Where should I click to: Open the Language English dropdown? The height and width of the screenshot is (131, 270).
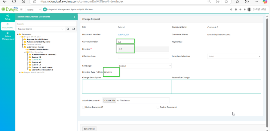click(x=145, y=66)
